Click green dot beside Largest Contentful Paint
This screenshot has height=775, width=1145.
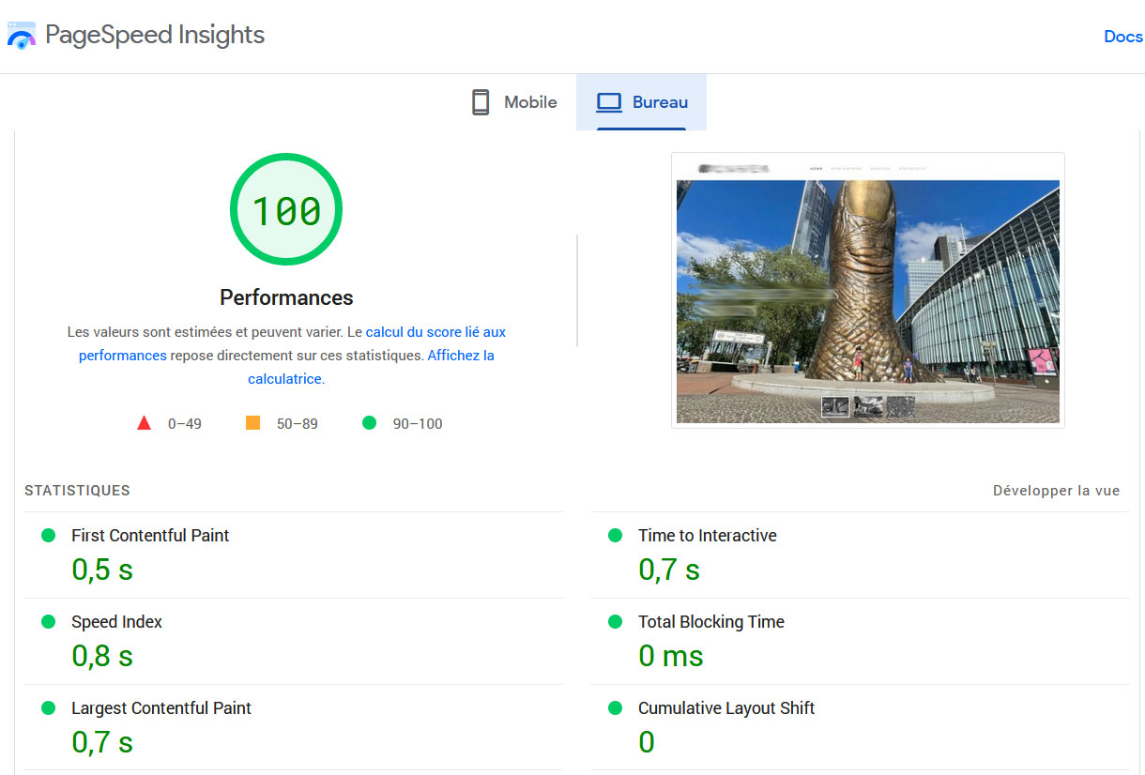49,707
